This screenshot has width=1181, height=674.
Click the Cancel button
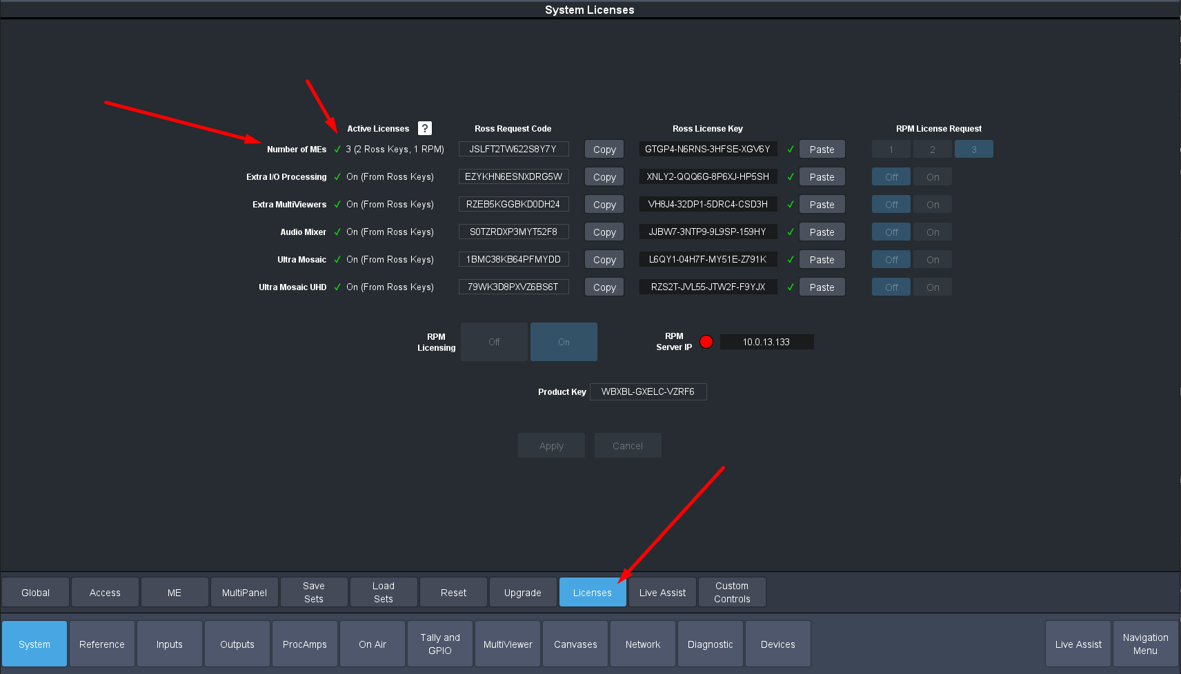pos(628,445)
